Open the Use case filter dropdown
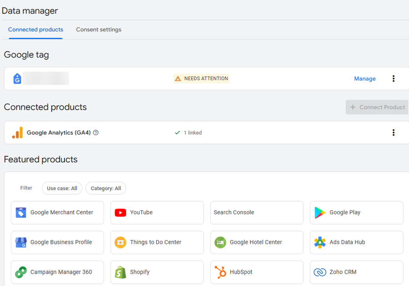The height and width of the screenshot is (286, 409). point(62,188)
